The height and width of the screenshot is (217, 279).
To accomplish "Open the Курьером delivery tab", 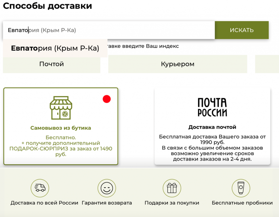I will (177, 64).
